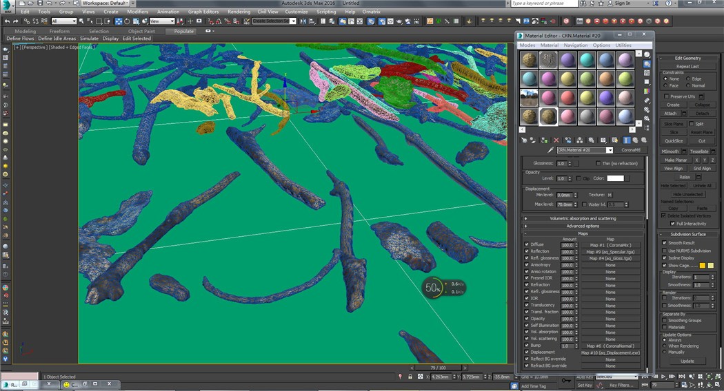The width and height of the screenshot is (724, 391).
Task: Click the Select and Rotate tool
Action: [x=128, y=21]
